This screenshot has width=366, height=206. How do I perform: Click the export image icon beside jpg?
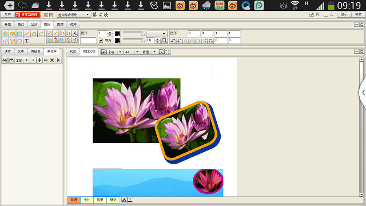[x=104, y=52]
